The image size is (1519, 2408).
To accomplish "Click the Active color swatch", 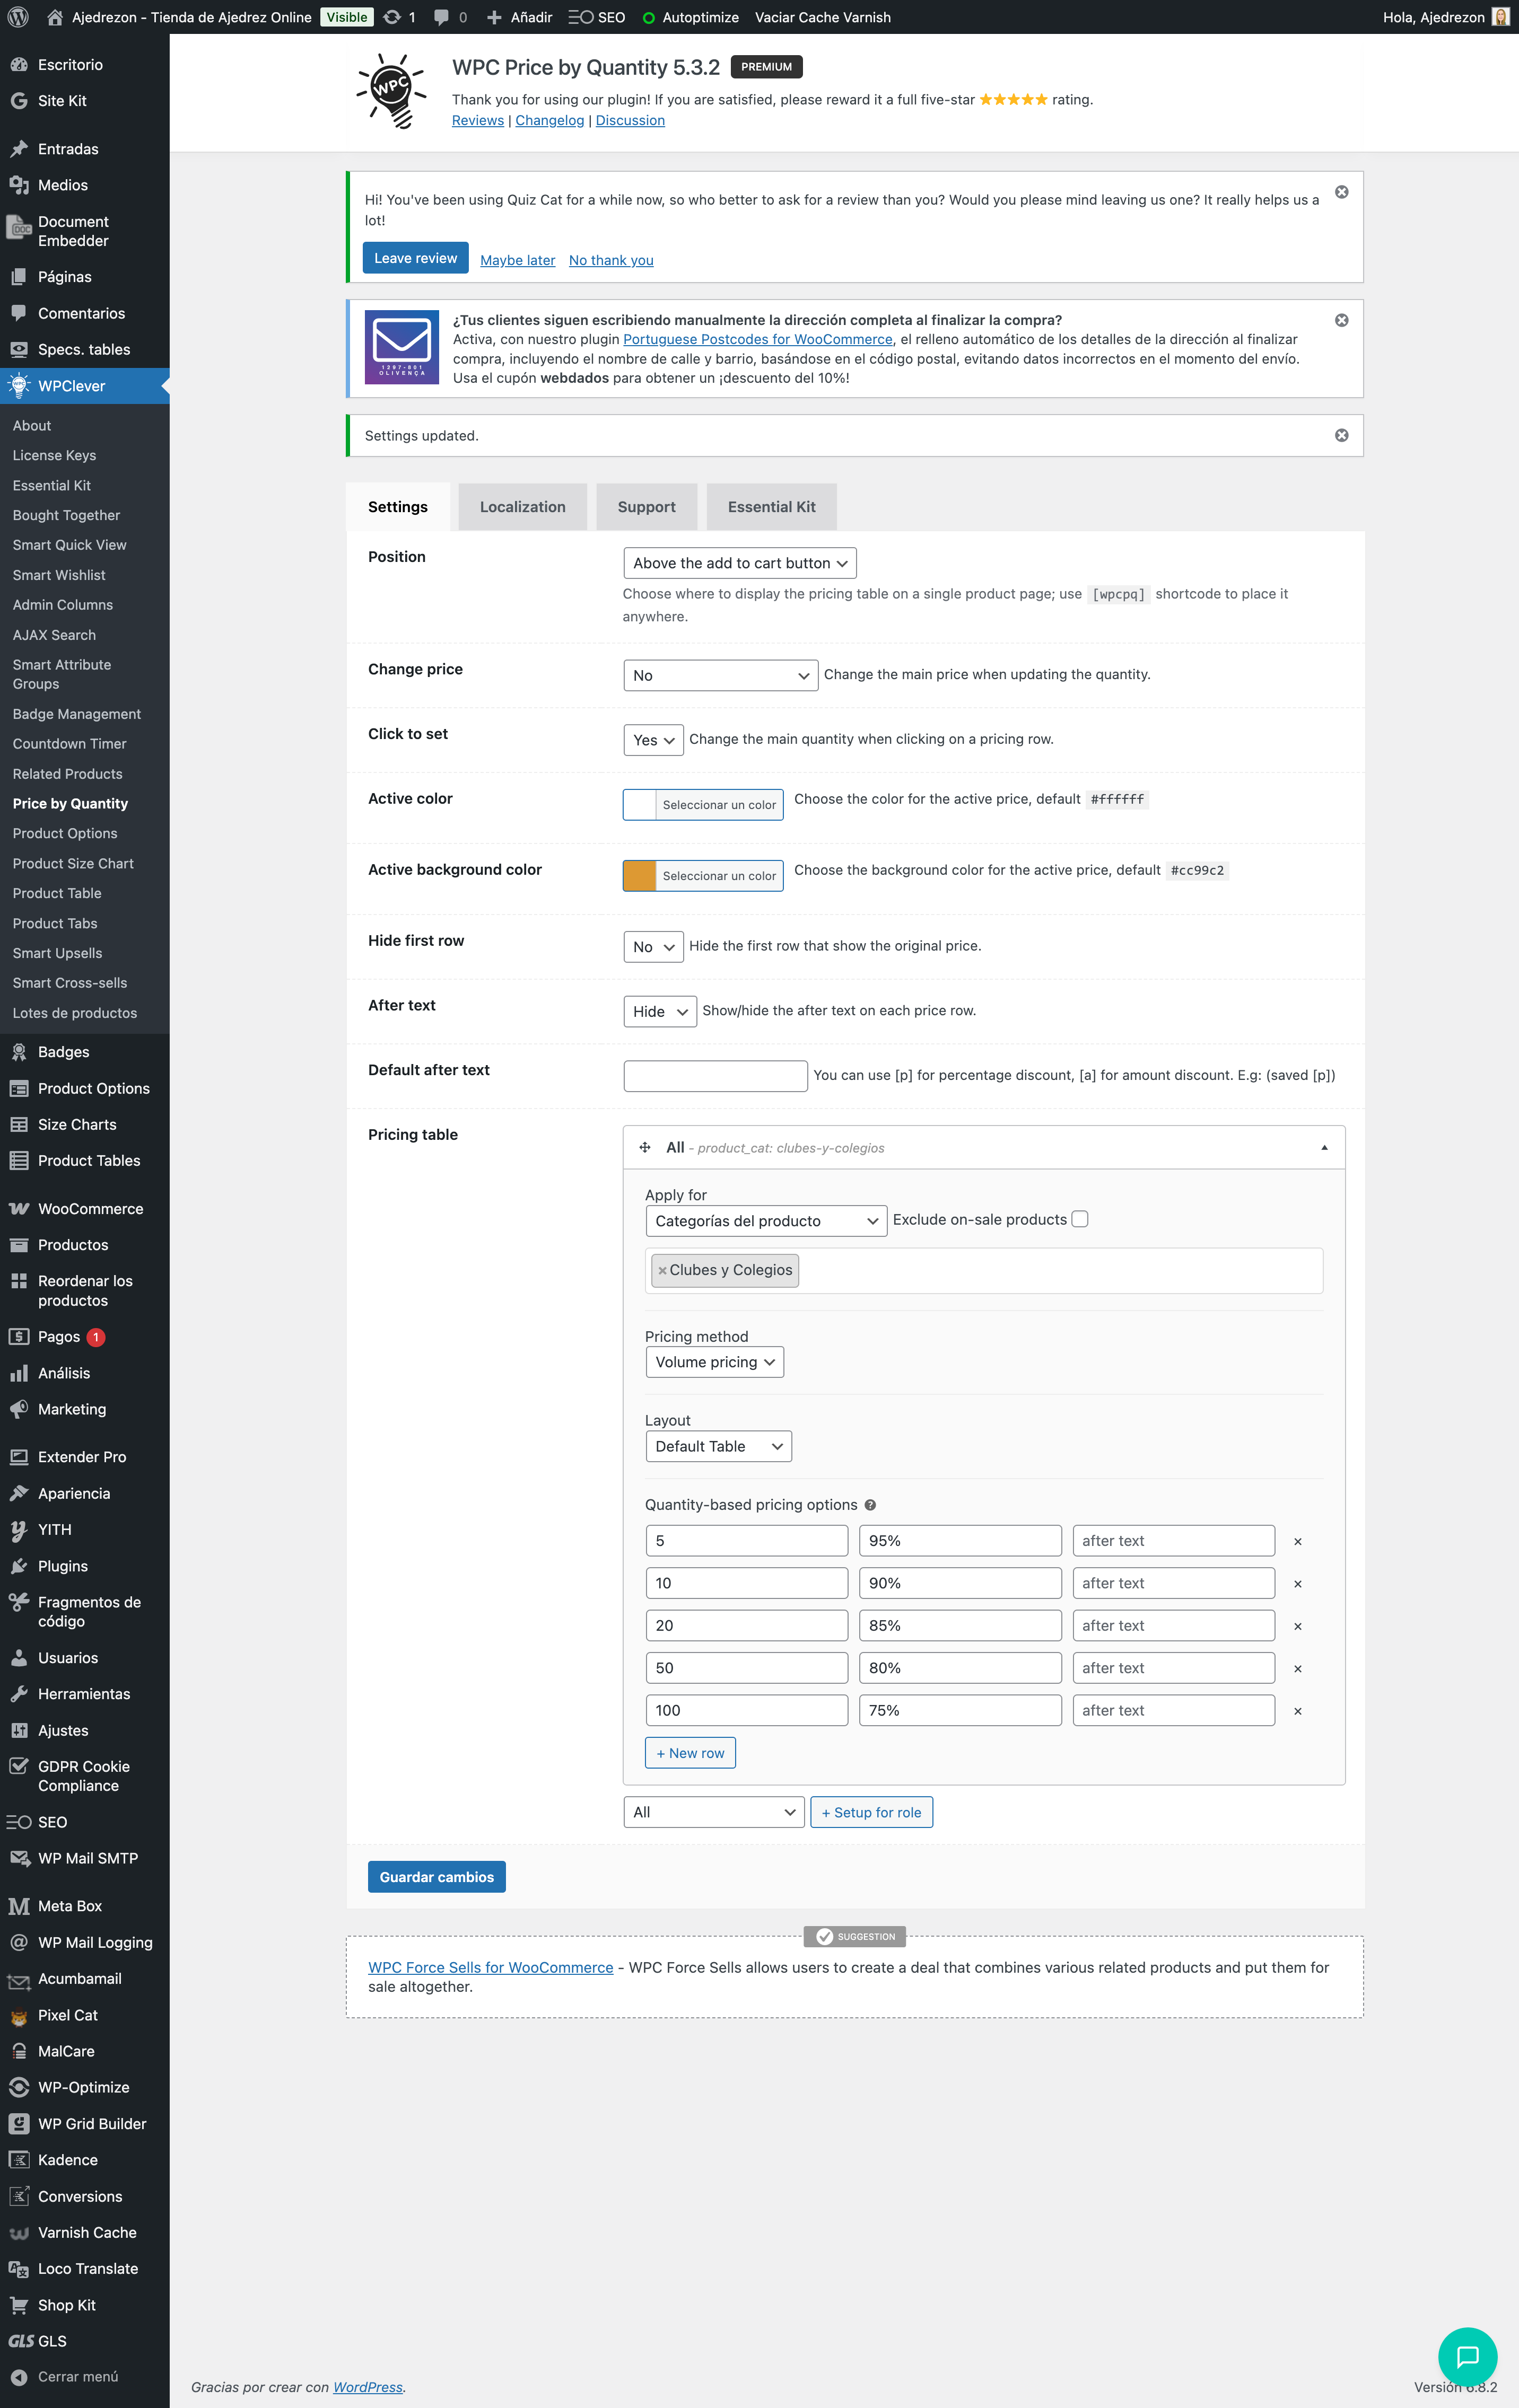I will pyautogui.click(x=640, y=805).
